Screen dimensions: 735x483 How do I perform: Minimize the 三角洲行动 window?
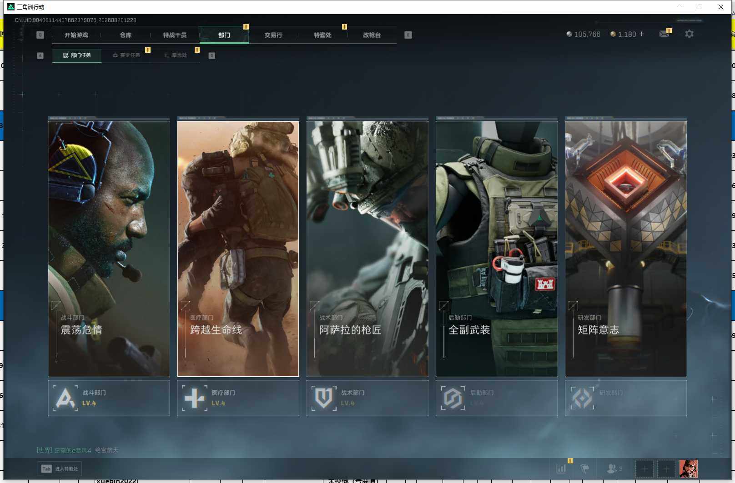[x=680, y=7]
